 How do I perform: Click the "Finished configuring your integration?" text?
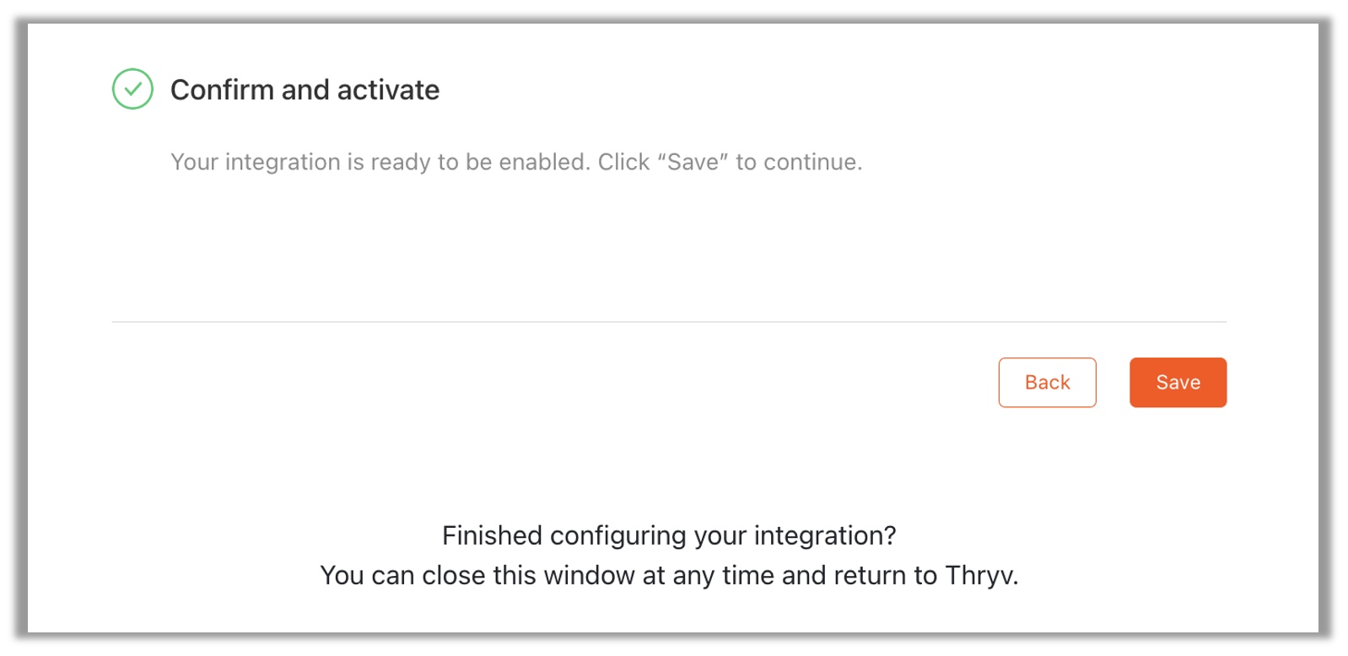pos(669,535)
